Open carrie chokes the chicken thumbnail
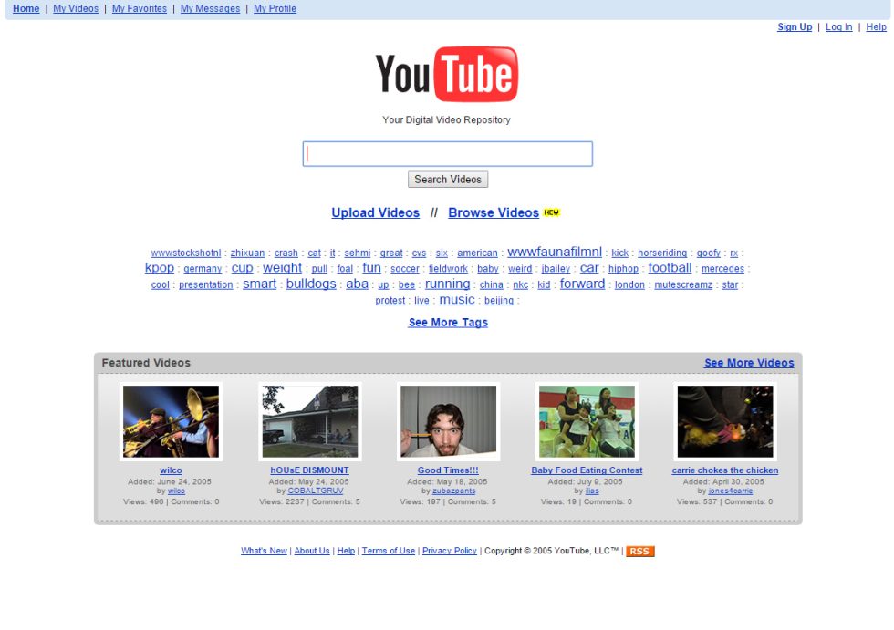The width and height of the screenshot is (894, 630). (x=724, y=421)
